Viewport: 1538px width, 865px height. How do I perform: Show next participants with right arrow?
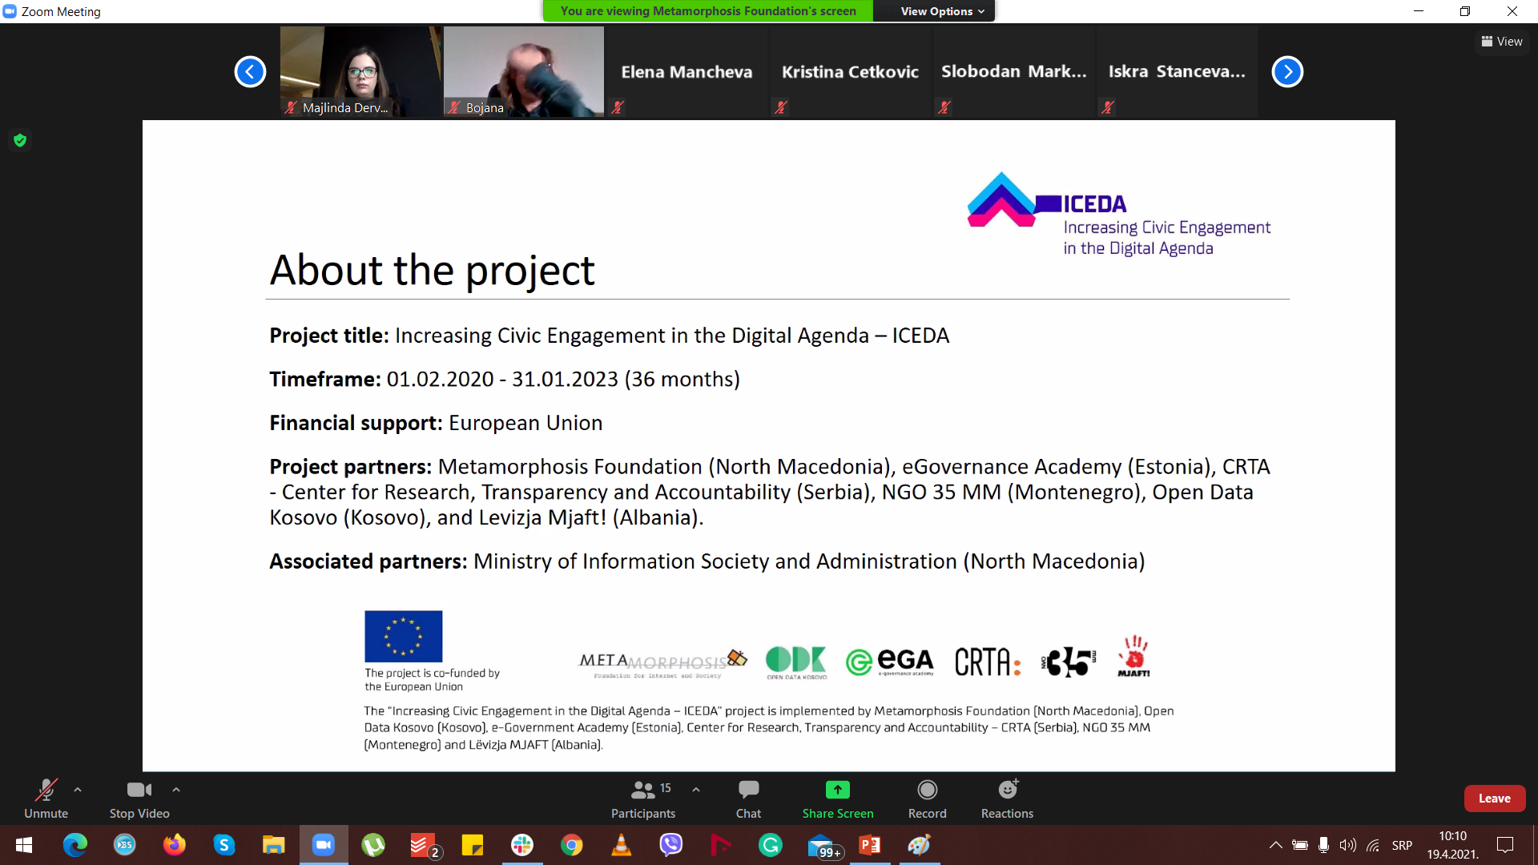click(1287, 71)
